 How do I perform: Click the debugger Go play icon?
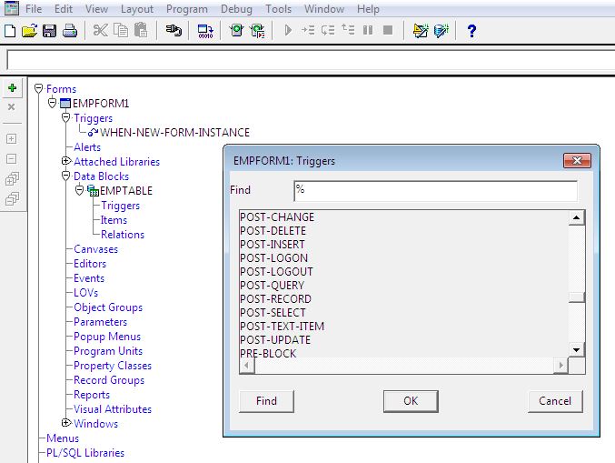point(288,30)
